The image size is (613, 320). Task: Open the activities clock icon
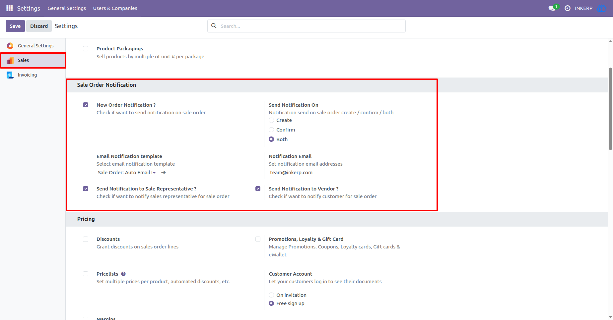click(568, 8)
